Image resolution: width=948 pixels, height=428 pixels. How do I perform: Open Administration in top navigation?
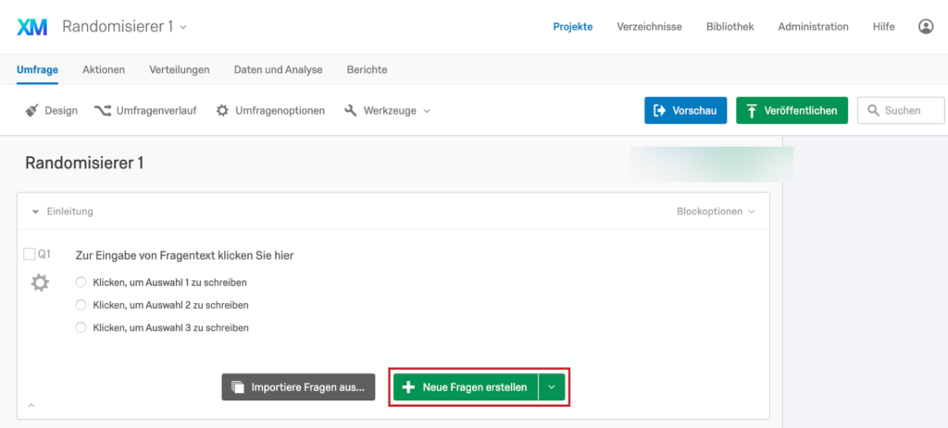tap(813, 27)
